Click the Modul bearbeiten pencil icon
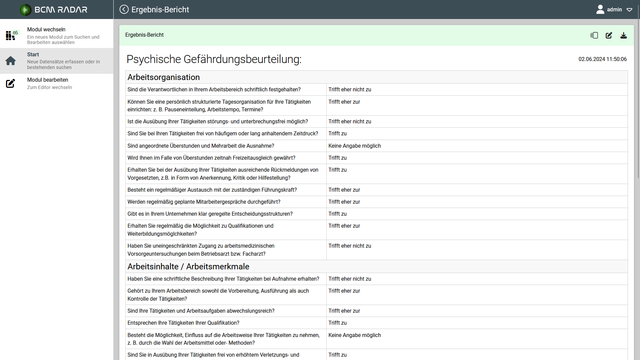 [x=11, y=83]
